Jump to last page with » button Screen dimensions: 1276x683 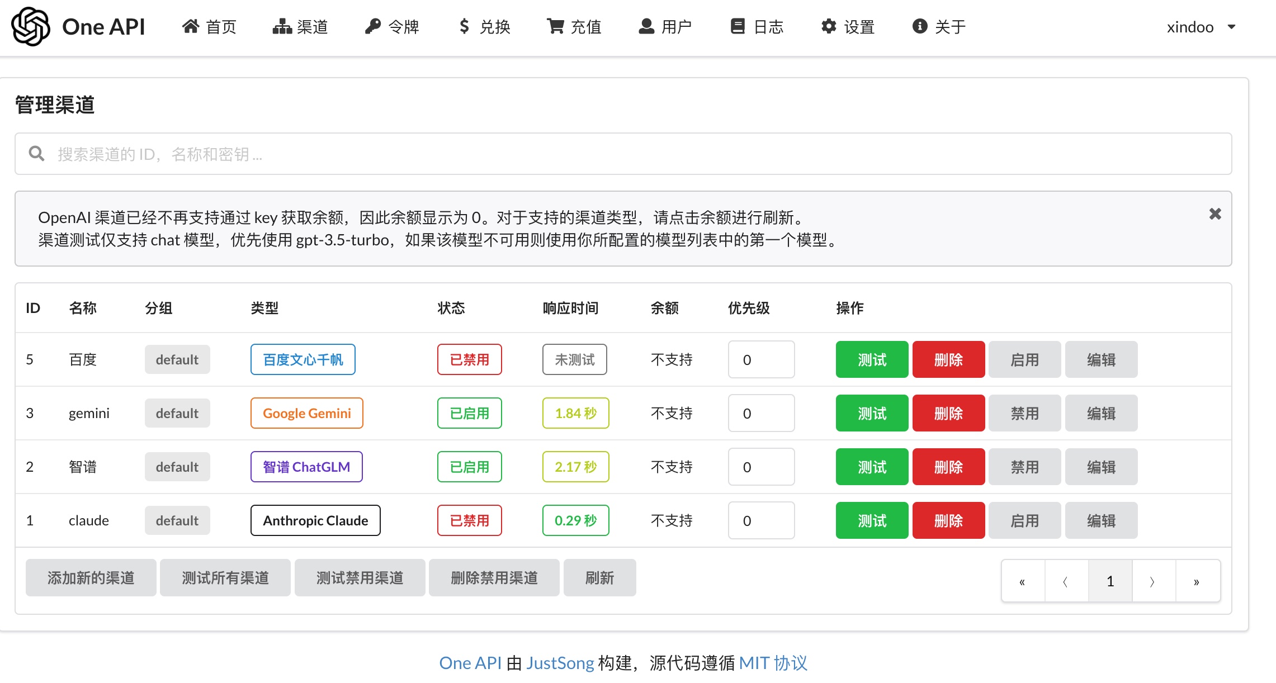(1197, 581)
